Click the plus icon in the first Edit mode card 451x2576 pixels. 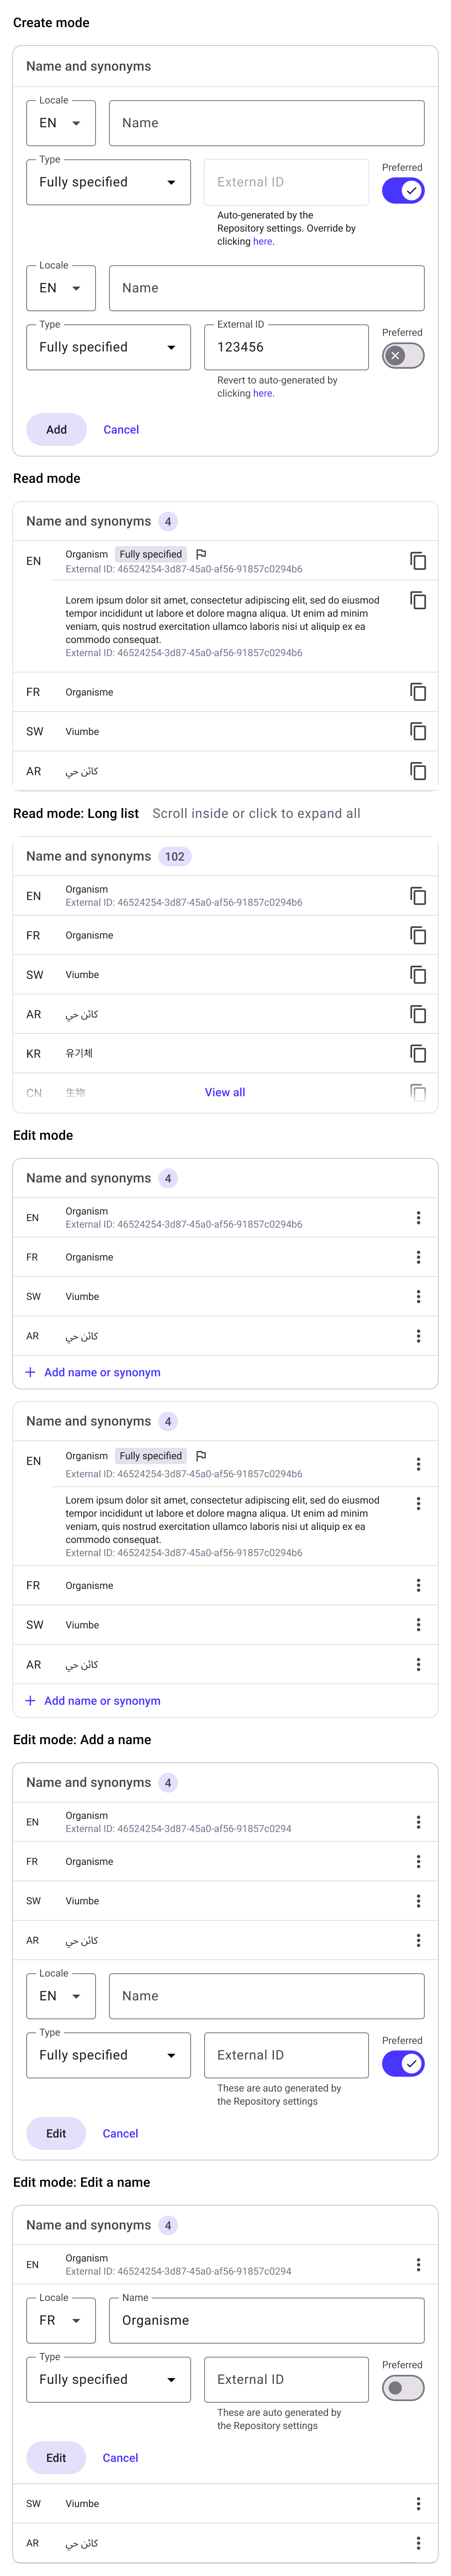pyautogui.click(x=30, y=1372)
